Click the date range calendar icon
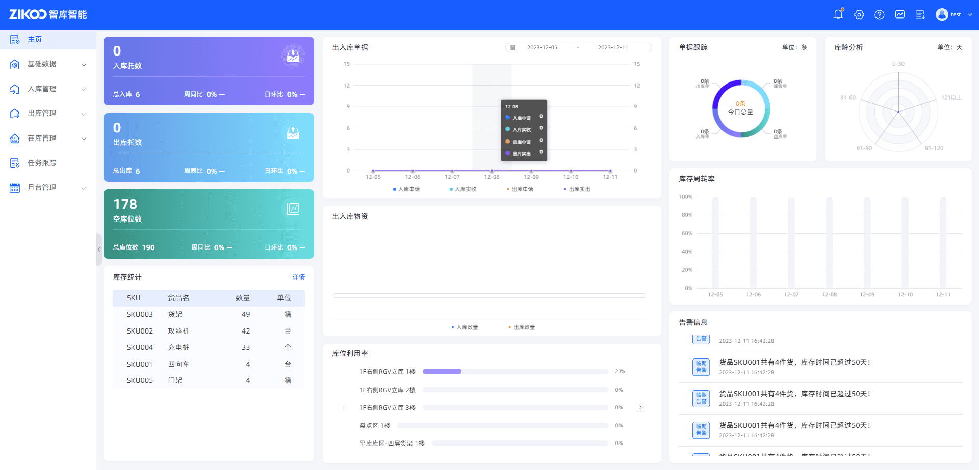The image size is (979, 470). pos(512,47)
